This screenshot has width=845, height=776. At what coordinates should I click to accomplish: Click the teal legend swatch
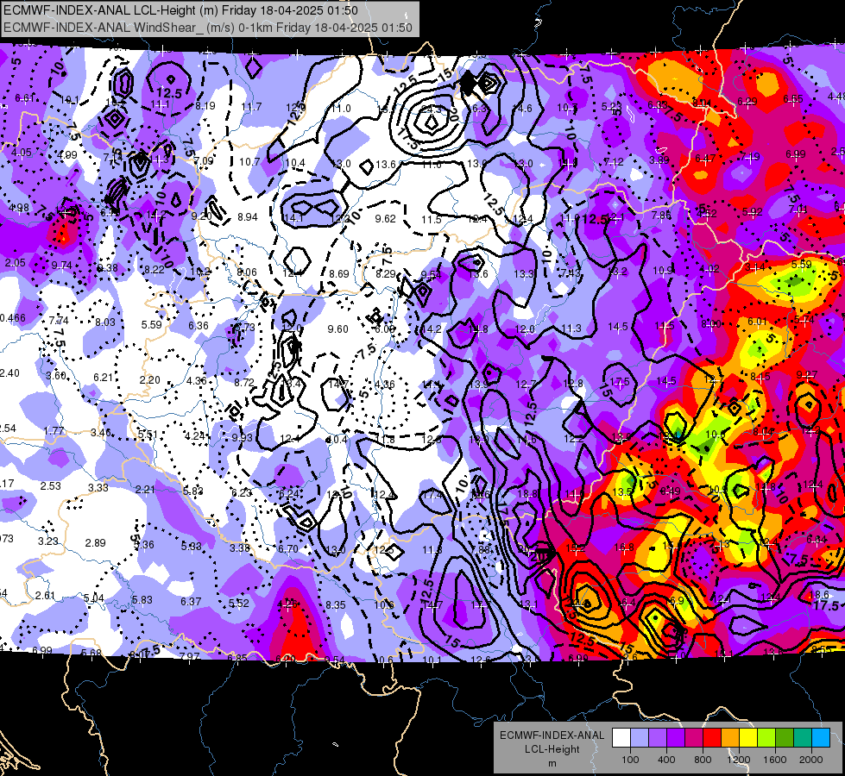click(x=803, y=738)
